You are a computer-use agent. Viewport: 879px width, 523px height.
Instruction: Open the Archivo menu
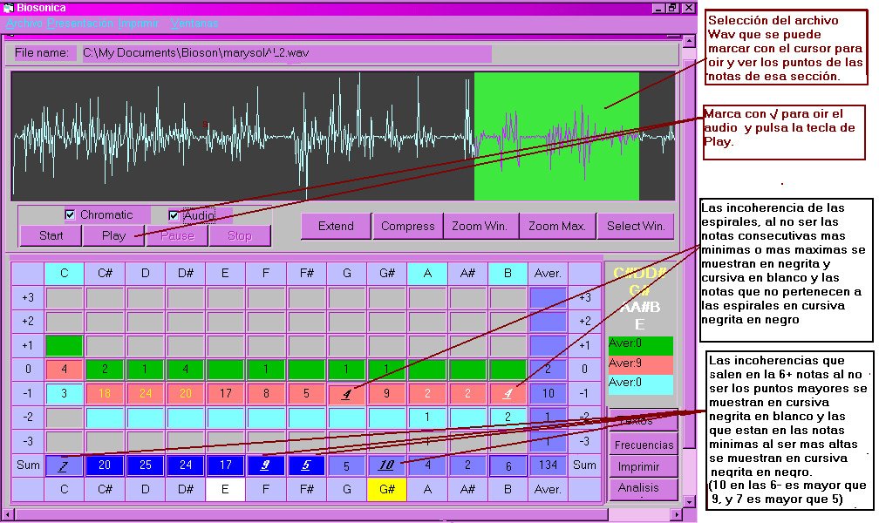[x=24, y=23]
